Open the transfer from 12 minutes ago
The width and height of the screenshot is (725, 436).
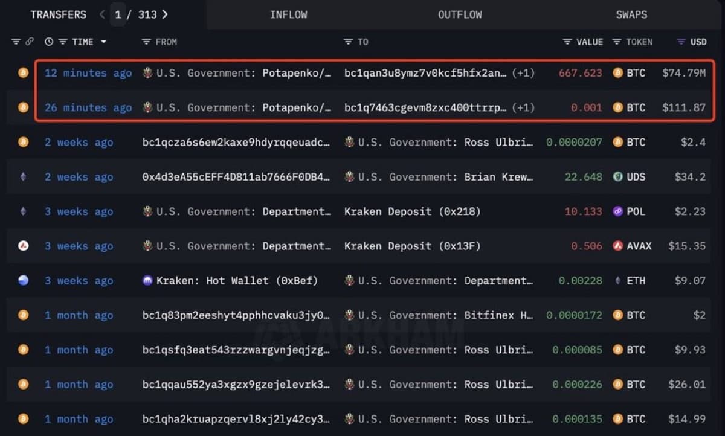pos(88,73)
